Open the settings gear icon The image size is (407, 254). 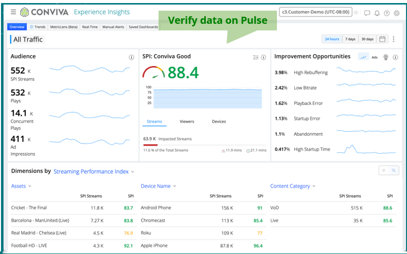[x=397, y=13]
